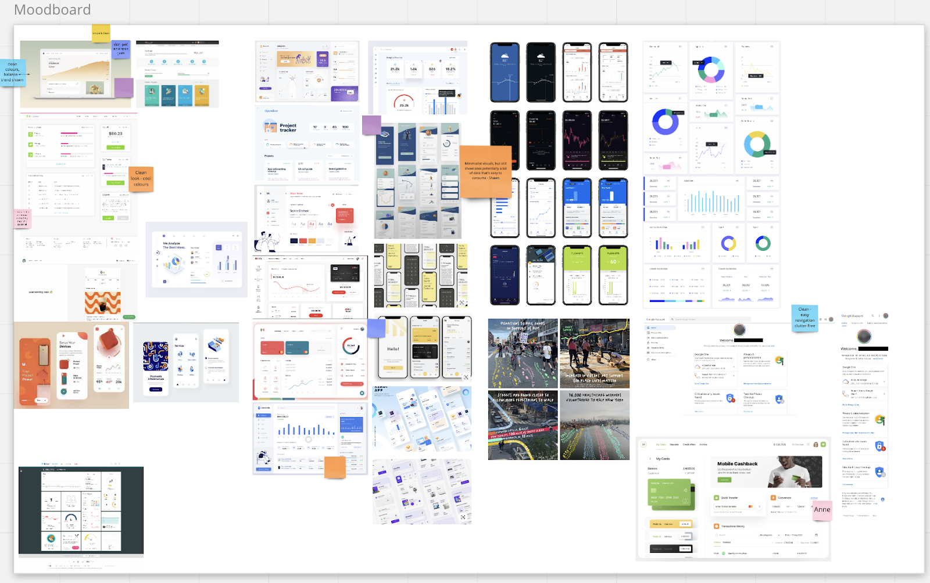Click the yellow 'Simple & Clean' sticky note
Viewport: 930px width, 583px height.
coord(101,33)
